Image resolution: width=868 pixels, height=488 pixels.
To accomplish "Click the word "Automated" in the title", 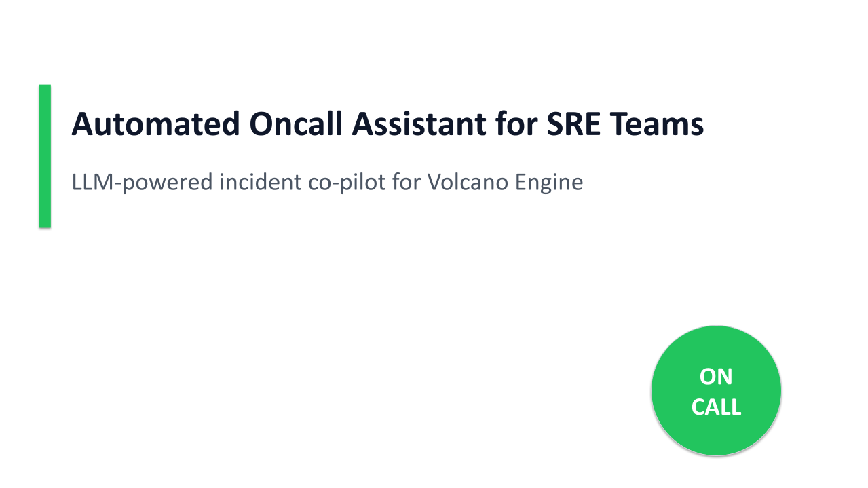I will coord(155,124).
